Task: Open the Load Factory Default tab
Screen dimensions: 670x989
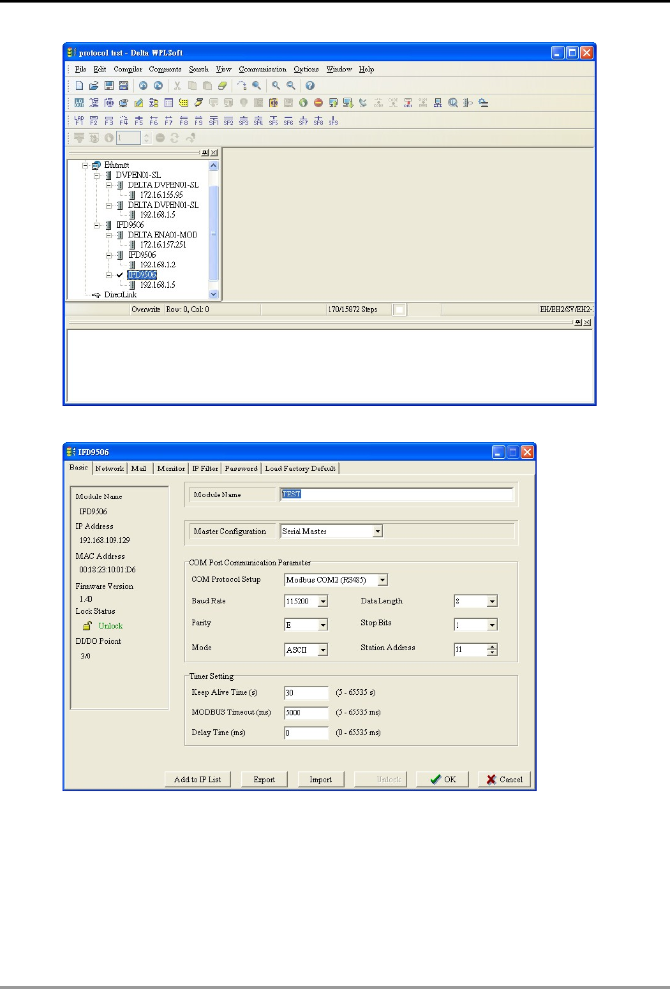Action: pos(301,468)
